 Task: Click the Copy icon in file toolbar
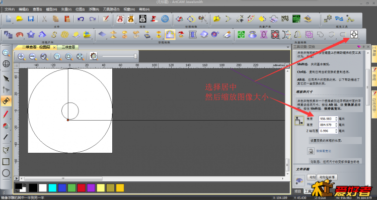pos(56,19)
